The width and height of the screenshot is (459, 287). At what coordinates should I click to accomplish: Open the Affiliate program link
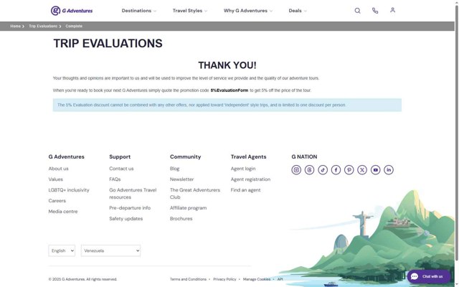tap(188, 208)
